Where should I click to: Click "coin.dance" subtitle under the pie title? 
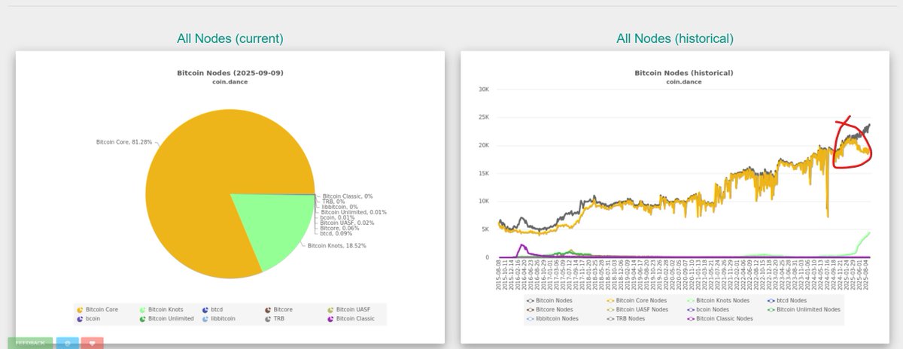[x=230, y=81]
